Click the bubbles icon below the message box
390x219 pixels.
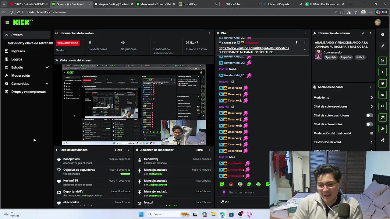[222, 202]
